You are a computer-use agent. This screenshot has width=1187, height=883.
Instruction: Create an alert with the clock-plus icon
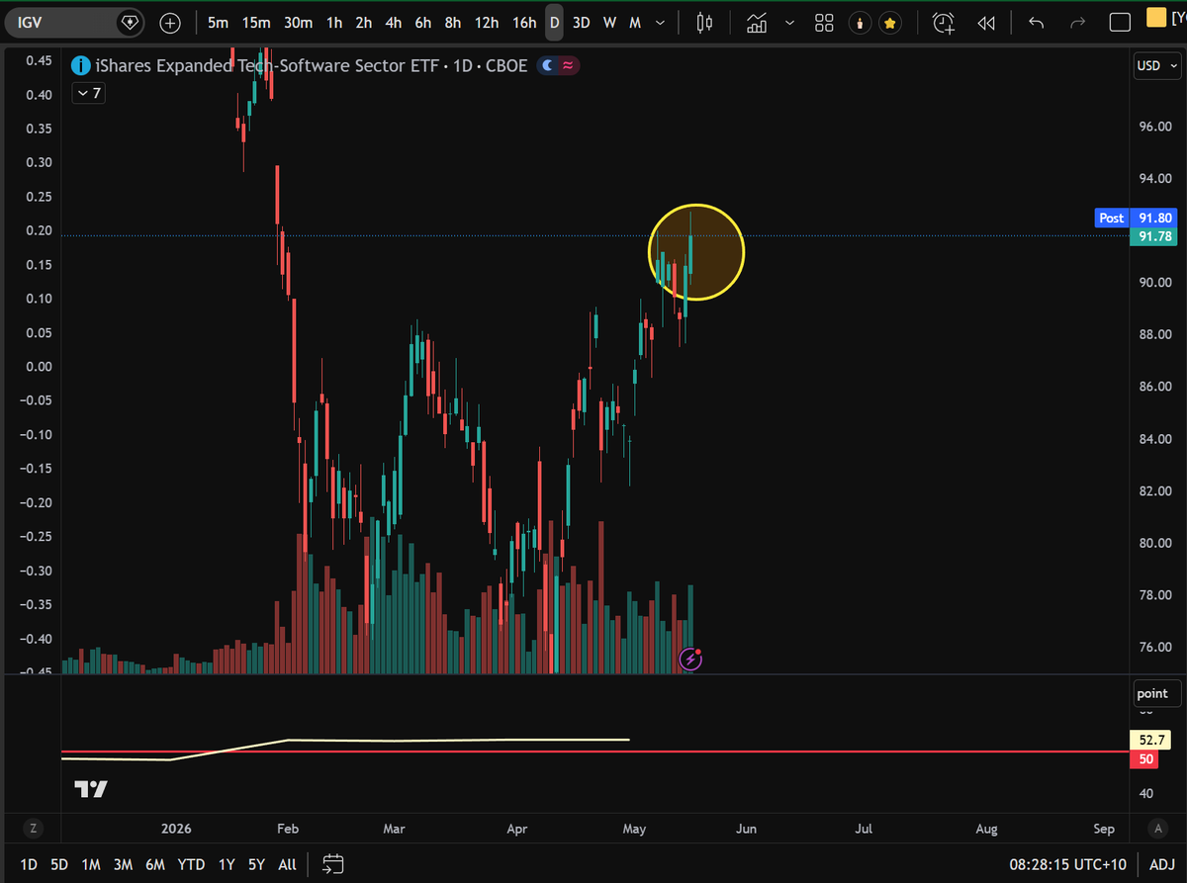(945, 22)
